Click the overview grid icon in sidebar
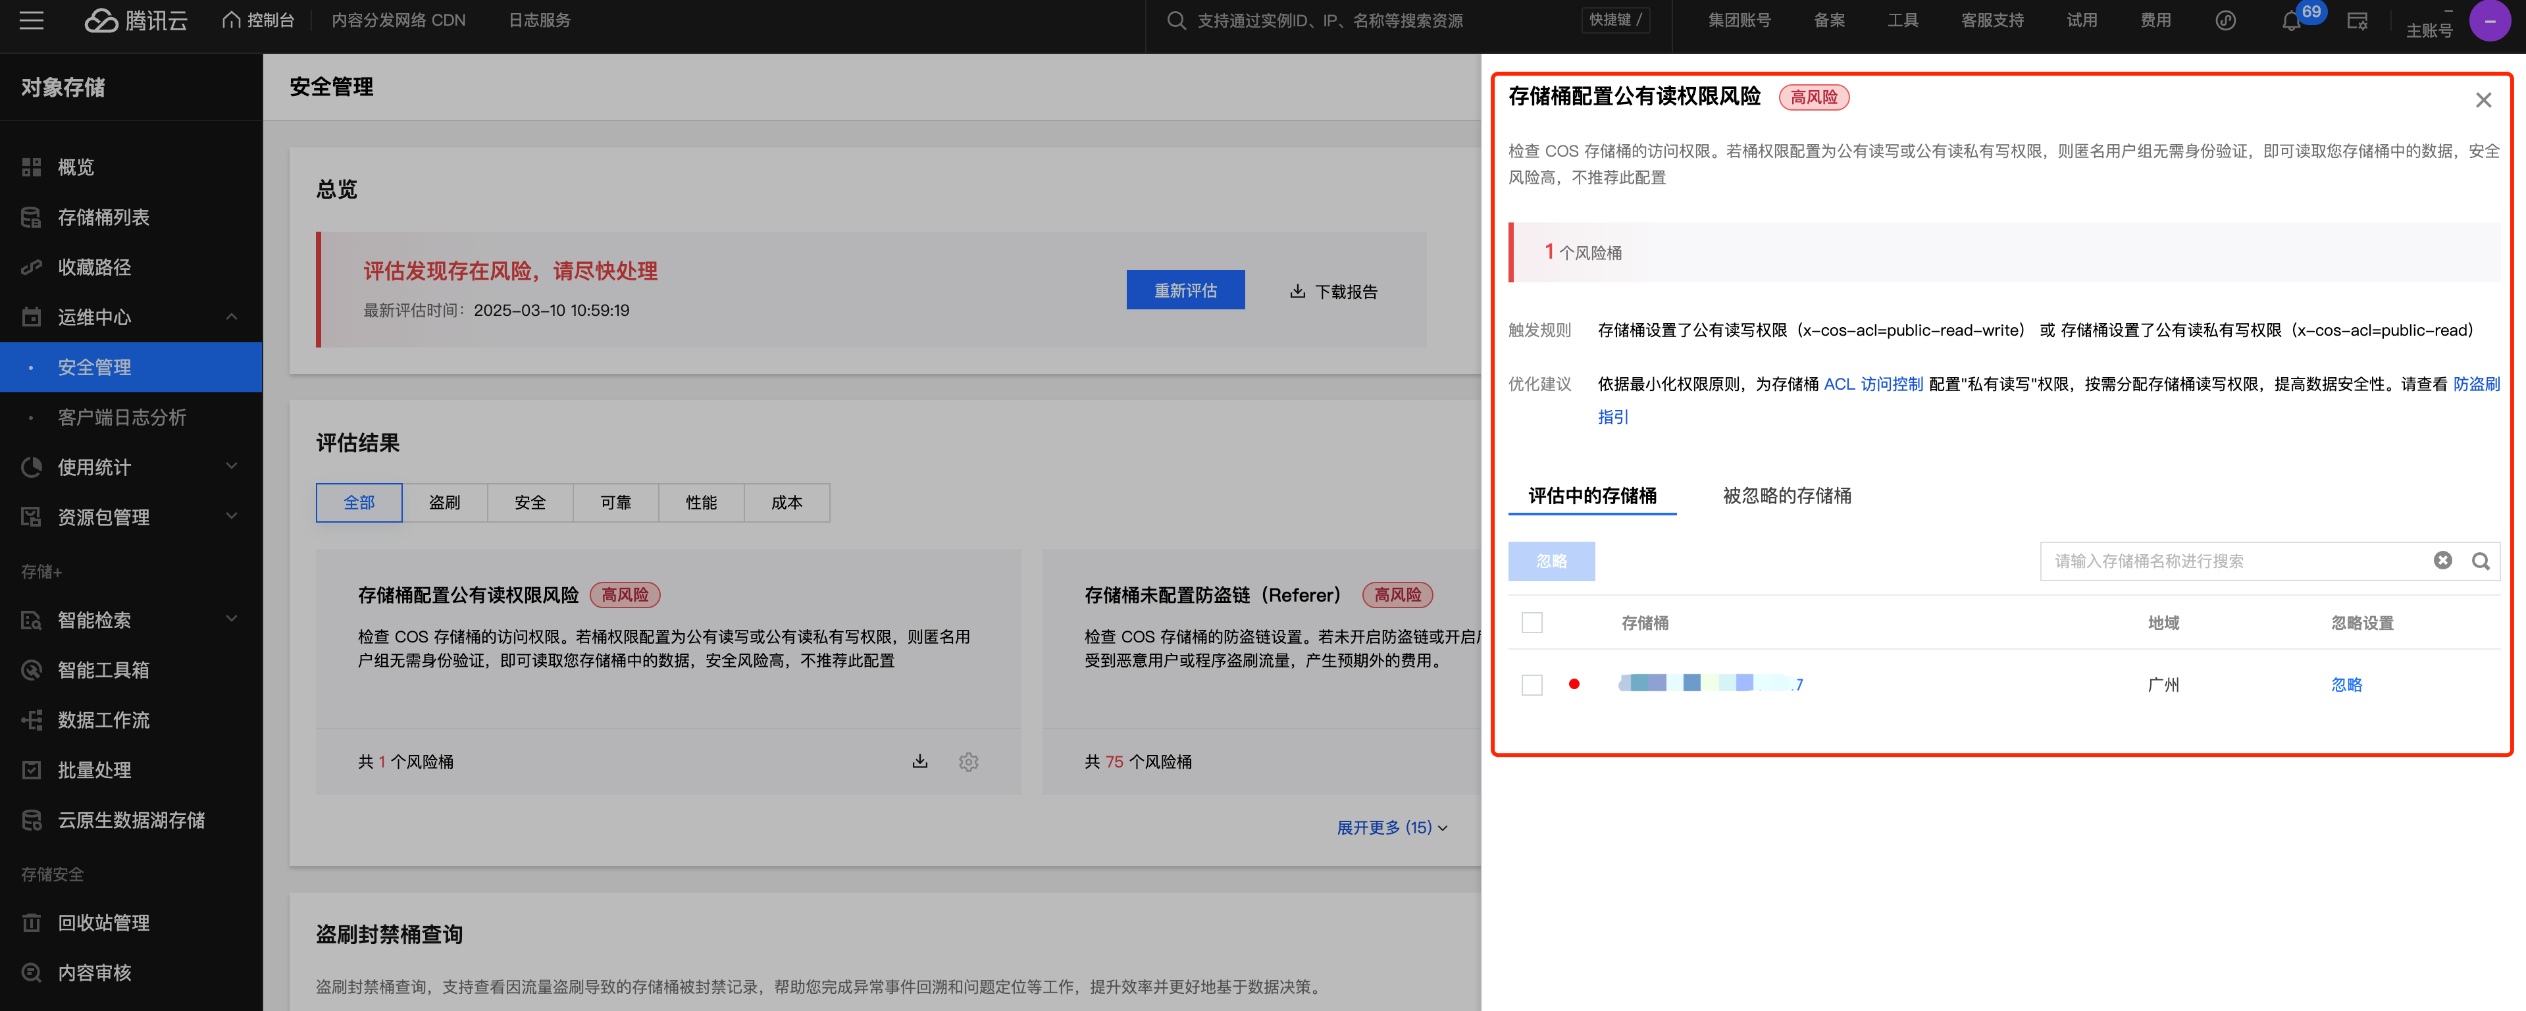Screen dimensions: 2526x1011 click(x=32, y=167)
